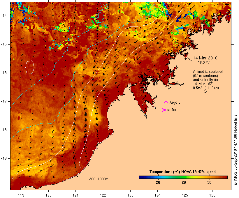239x198 pixels.
Task: Click the 'Altimetric sealevel' caption line
Action: (208, 72)
